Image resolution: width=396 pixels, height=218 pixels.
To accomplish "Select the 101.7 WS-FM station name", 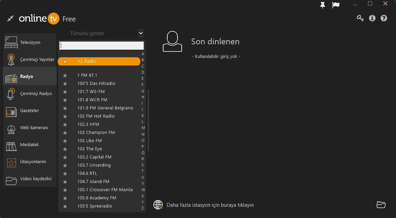I will coord(91,92).
